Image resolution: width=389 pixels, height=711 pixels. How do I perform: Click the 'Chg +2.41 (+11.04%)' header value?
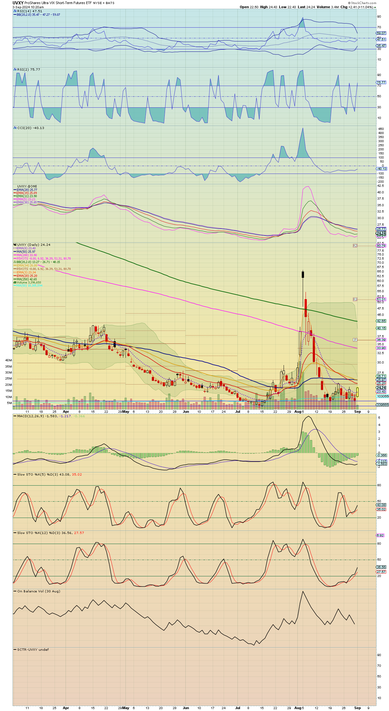357,7
